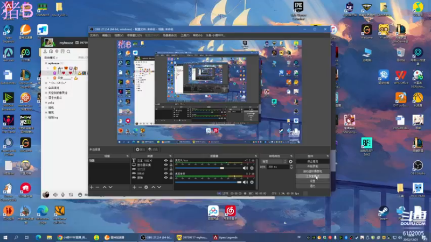Open the 麦克风/Aux audio settings gear
The image size is (431, 242).
pyautogui.click(x=252, y=168)
